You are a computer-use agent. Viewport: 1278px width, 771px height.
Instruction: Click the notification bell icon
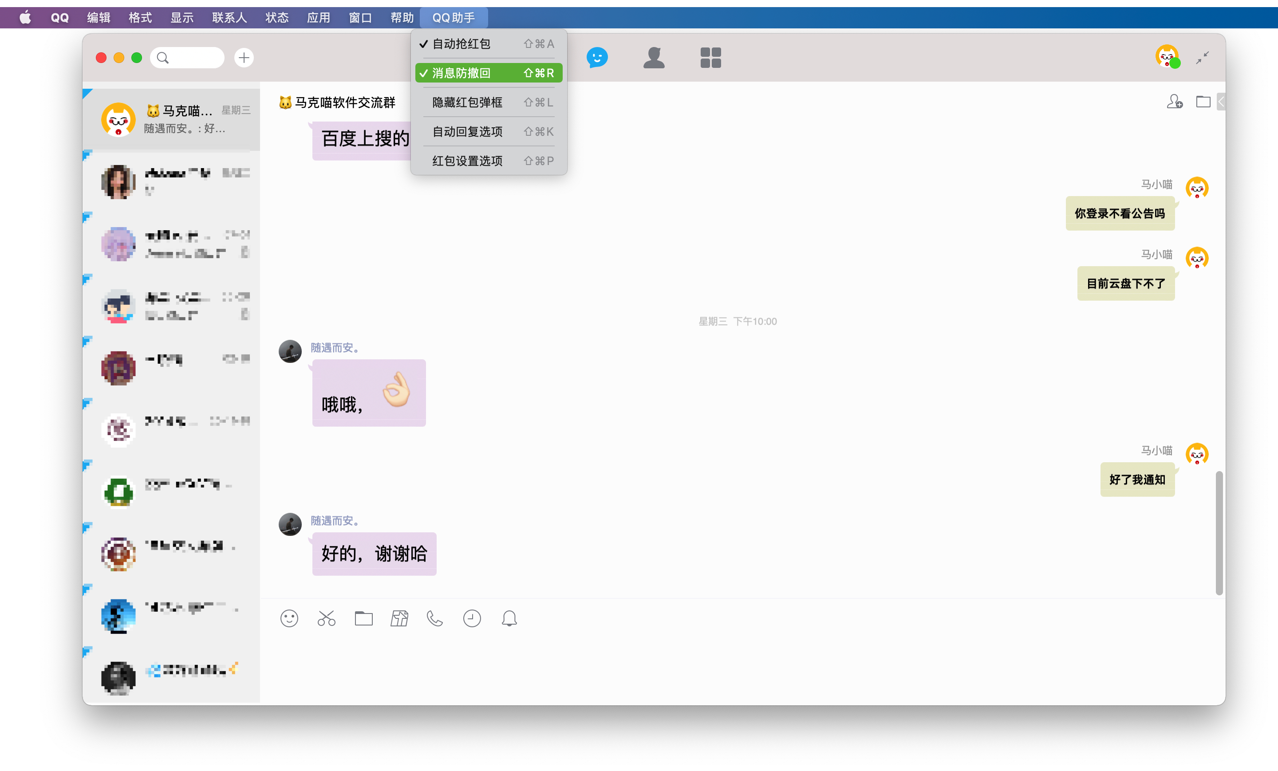[509, 618]
